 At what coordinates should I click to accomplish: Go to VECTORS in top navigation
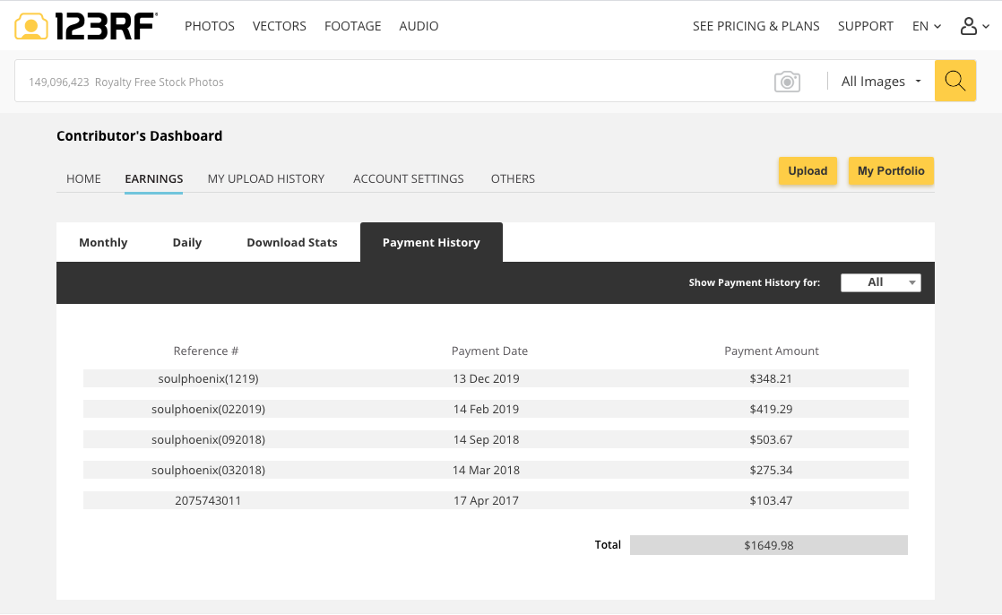pos(280,26)
